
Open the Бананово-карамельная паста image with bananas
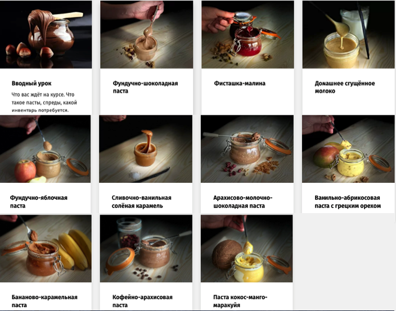46,249
